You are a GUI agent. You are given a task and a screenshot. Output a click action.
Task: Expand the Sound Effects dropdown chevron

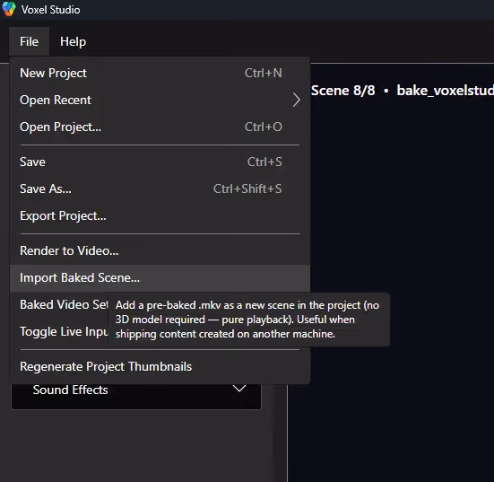[x=239, y=389]
